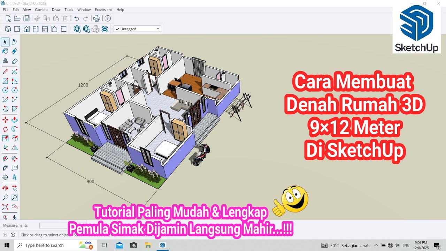Pick the Offset tool
This screenshot has width=446, height=251.
14,138
